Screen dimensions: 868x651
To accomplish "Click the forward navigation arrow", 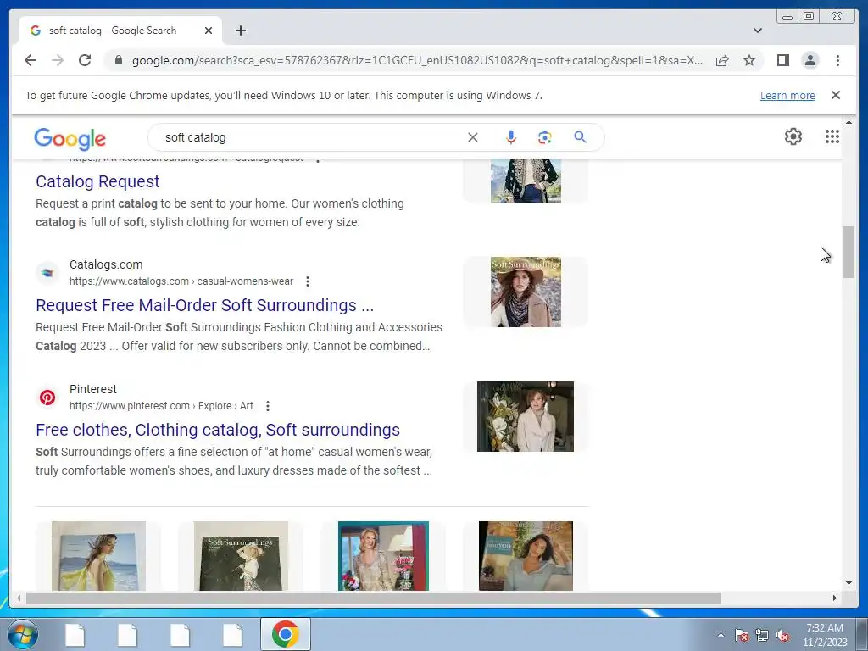I will pyautogui.click(x=58, y=60).
